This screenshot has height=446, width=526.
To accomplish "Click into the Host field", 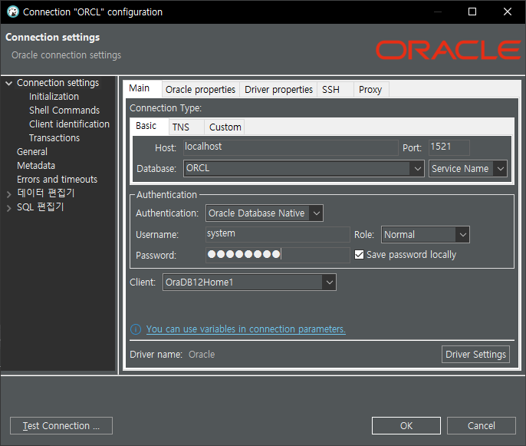I will pos(291,147).
